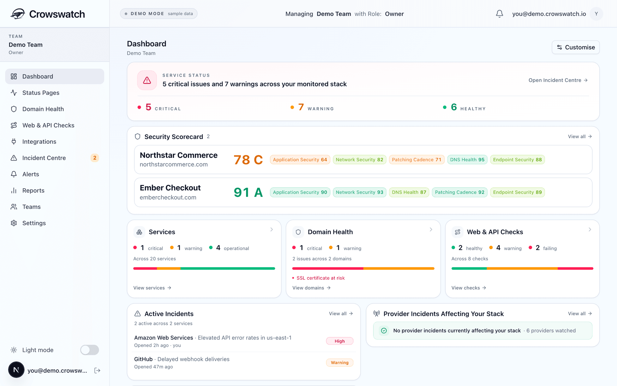The width and height of the screenshot is (617, 386).
Task: Open the notifications bell in header
Action: (499, 14)
